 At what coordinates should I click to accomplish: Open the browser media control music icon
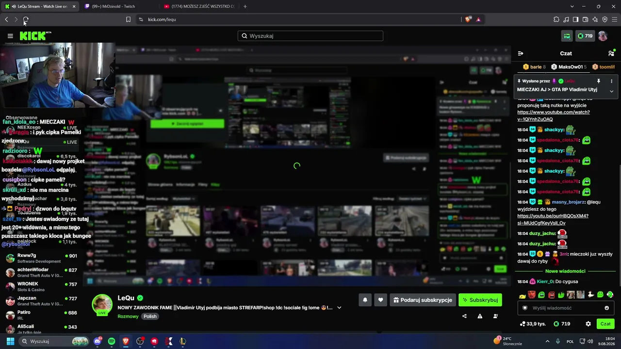[566, 19]
